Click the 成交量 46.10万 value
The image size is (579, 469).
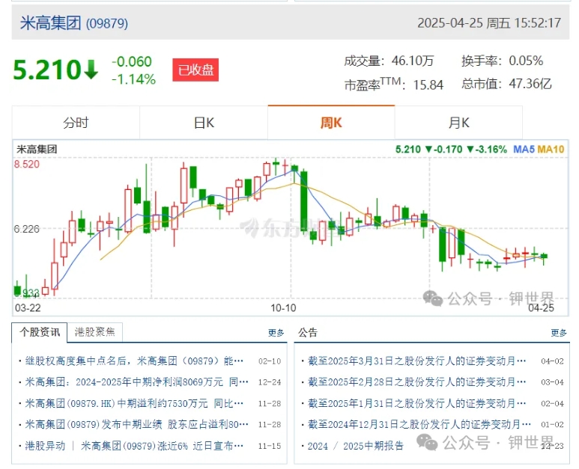(413, 61)
